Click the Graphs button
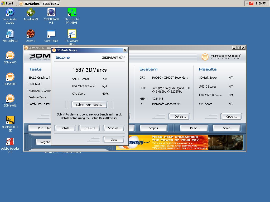This screenshot has height=202, width=270. pyautogui.click(x=154, y=128)
